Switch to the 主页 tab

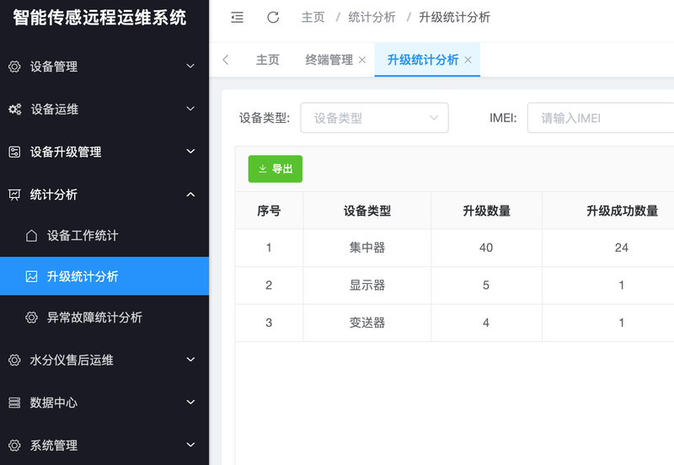(267, 60)
